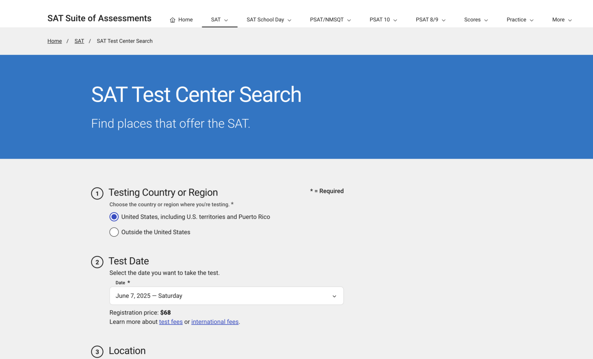Open the SAT dropdown chevron
593x359 pixels.
[225, 20]
